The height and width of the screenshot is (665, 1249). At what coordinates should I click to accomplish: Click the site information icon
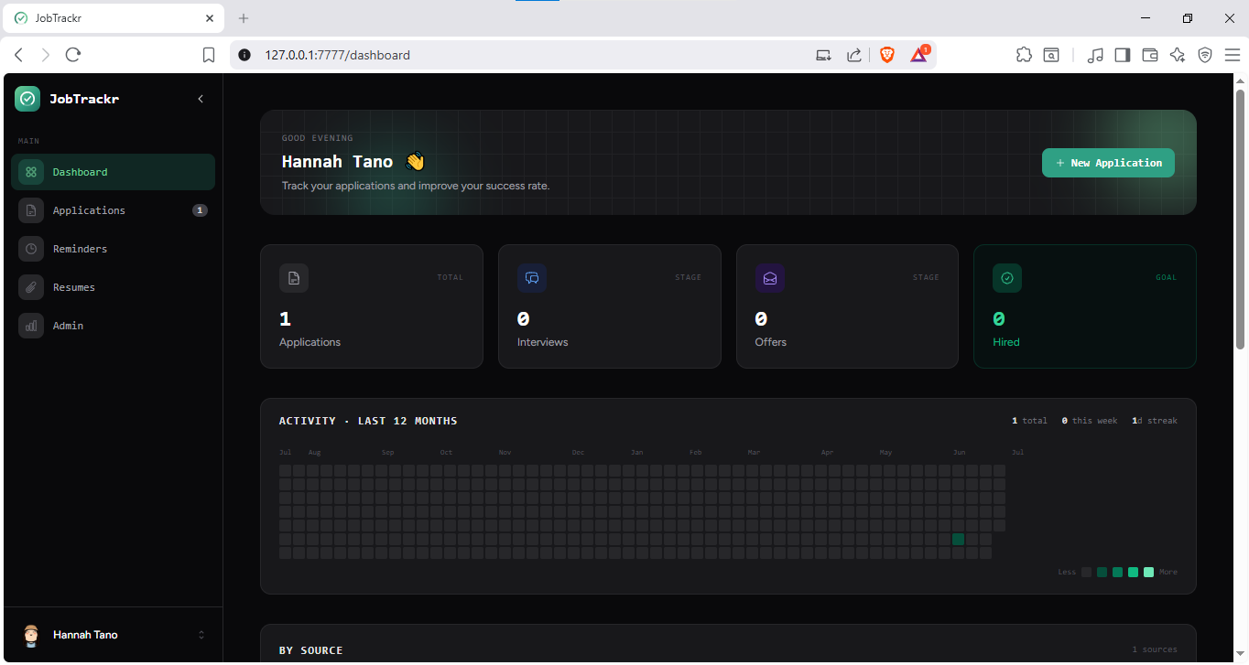coord(244,55)
